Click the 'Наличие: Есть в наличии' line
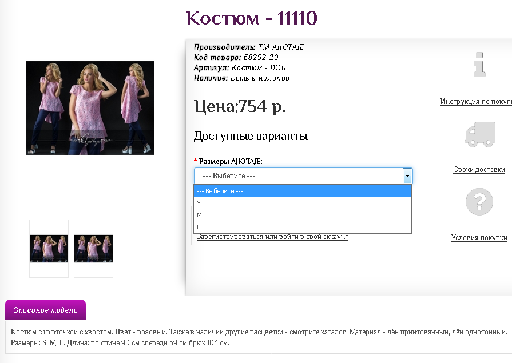 [241, 78]
